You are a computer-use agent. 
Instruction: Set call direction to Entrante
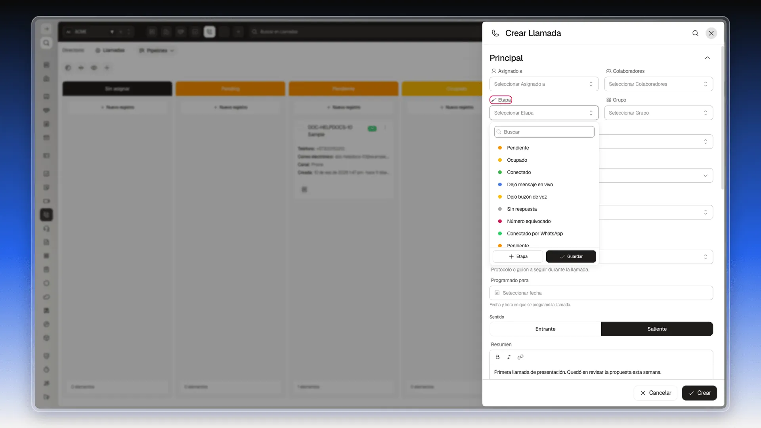pyautogui.click(x=545, y=329)
